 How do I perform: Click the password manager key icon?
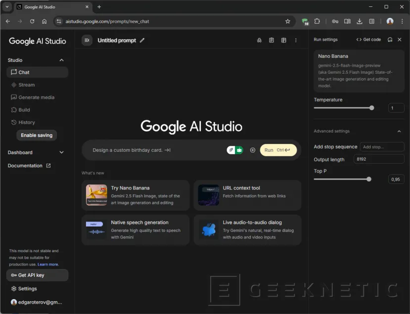click(x=335, y=21)
